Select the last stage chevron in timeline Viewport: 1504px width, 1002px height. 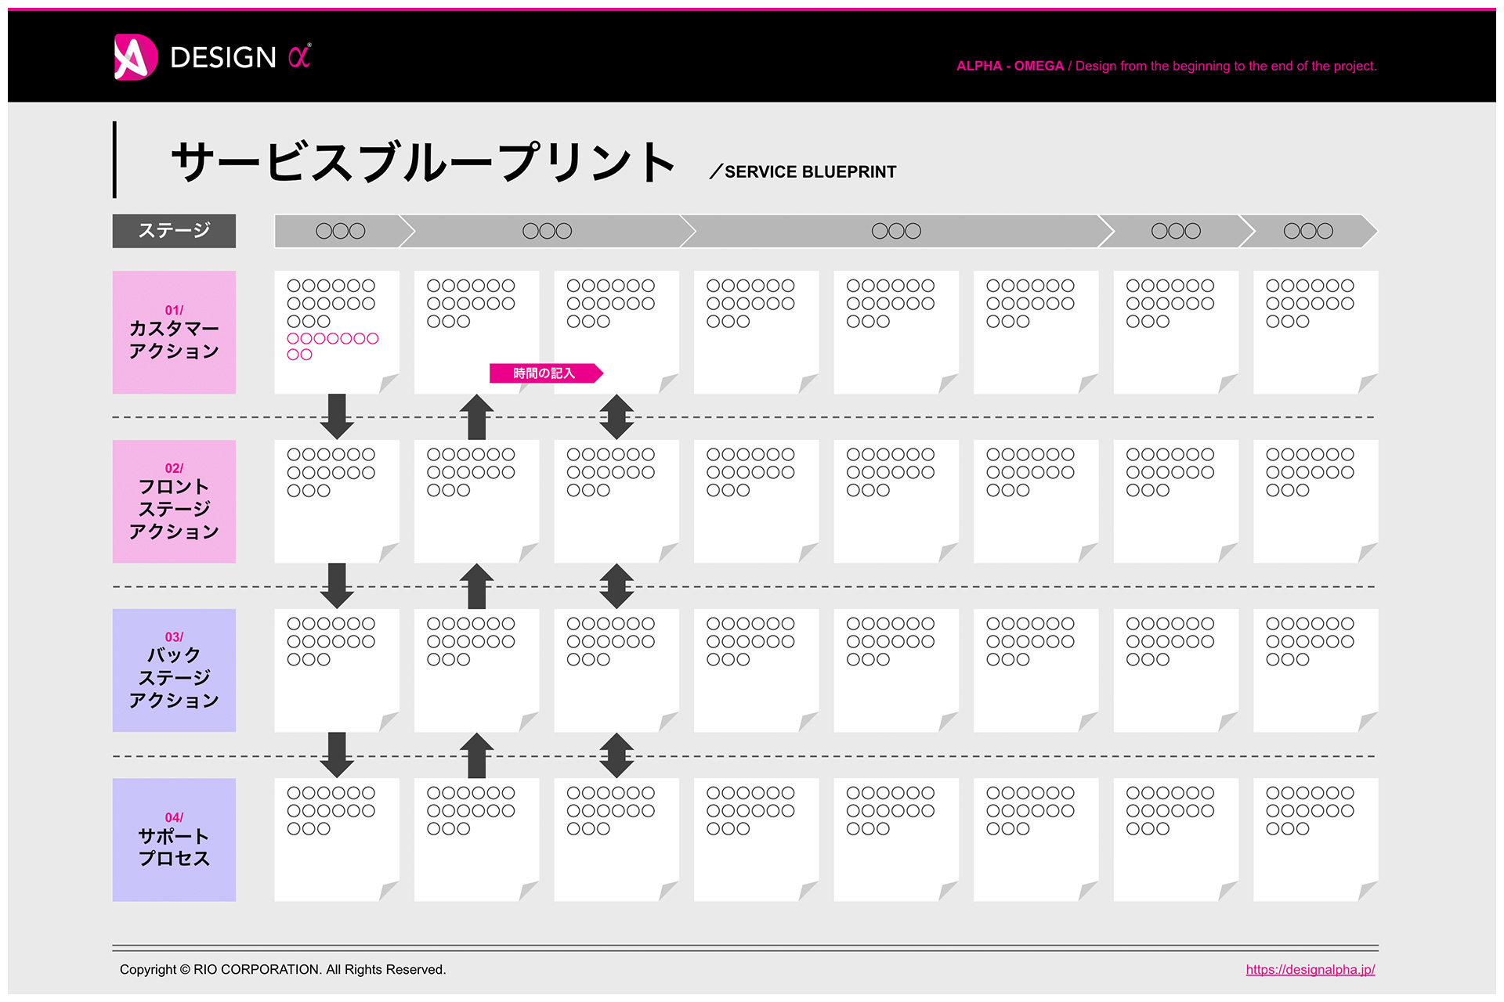click(x=1308, y=231)
